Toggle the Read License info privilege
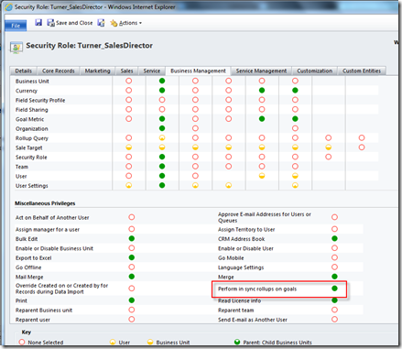Image resolution: width=402 pixels, height=349 pixels. click(334, 300)
